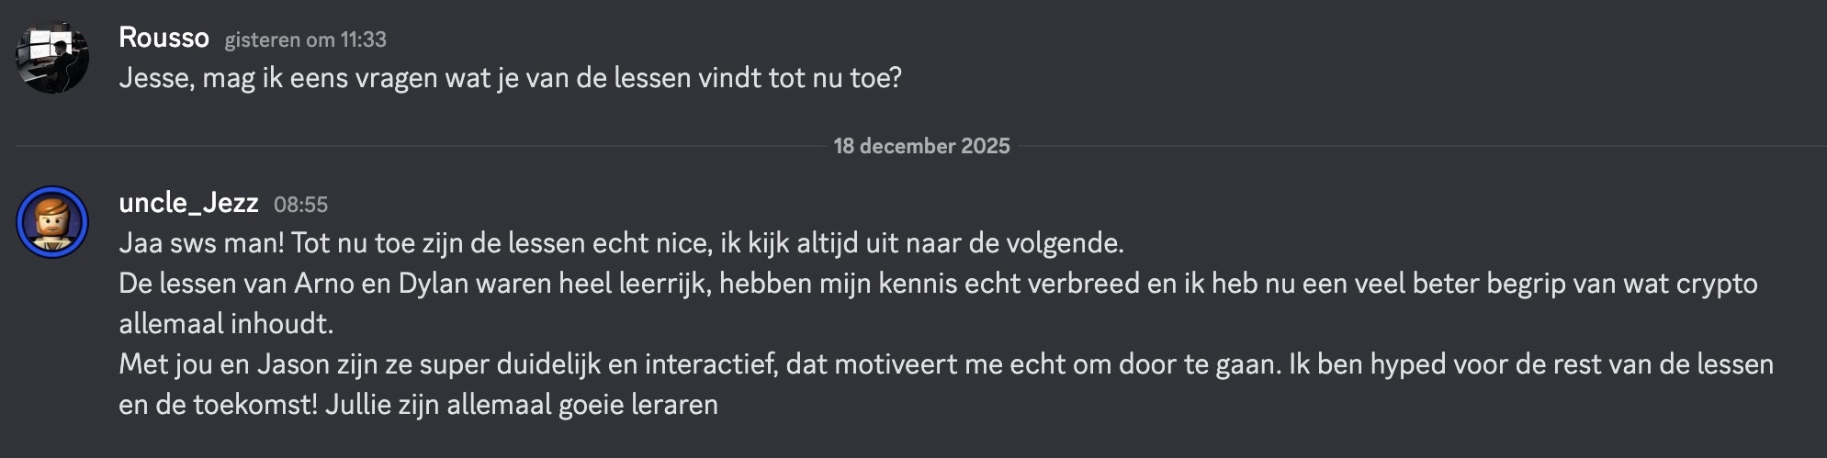The width and height of the screenshot is (1827, 458).
Task: Click Rousso's profile avatar
Action: pos(52,56)
